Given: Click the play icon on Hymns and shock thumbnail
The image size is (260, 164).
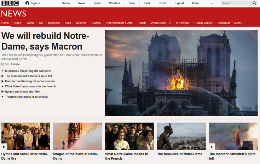Looking at the screenshot, I should 5,147.
